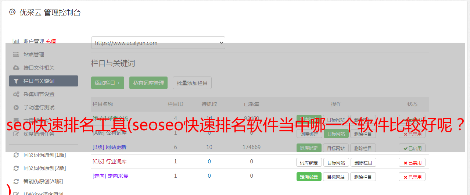Click the play circle icon for 手动运行测试
Viewport: 470px width, 195px height.
click(x=16, y=107)
